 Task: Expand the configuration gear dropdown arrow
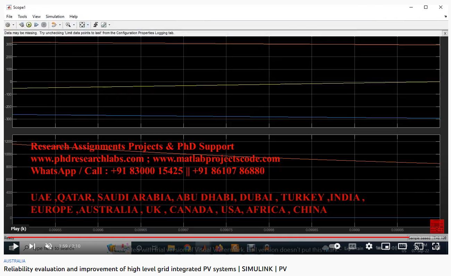(x=14, y=25)
